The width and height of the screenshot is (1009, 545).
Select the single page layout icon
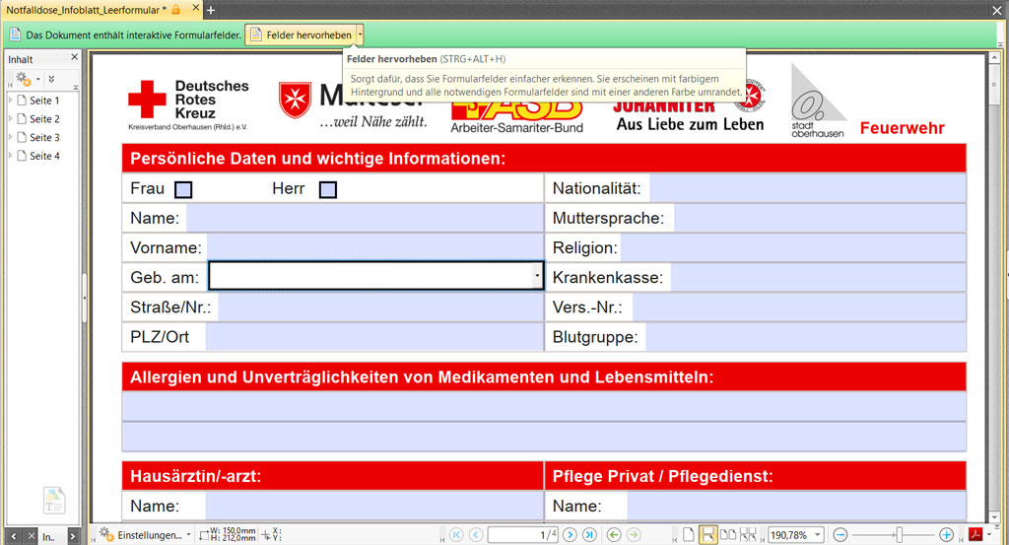point(689,534)
